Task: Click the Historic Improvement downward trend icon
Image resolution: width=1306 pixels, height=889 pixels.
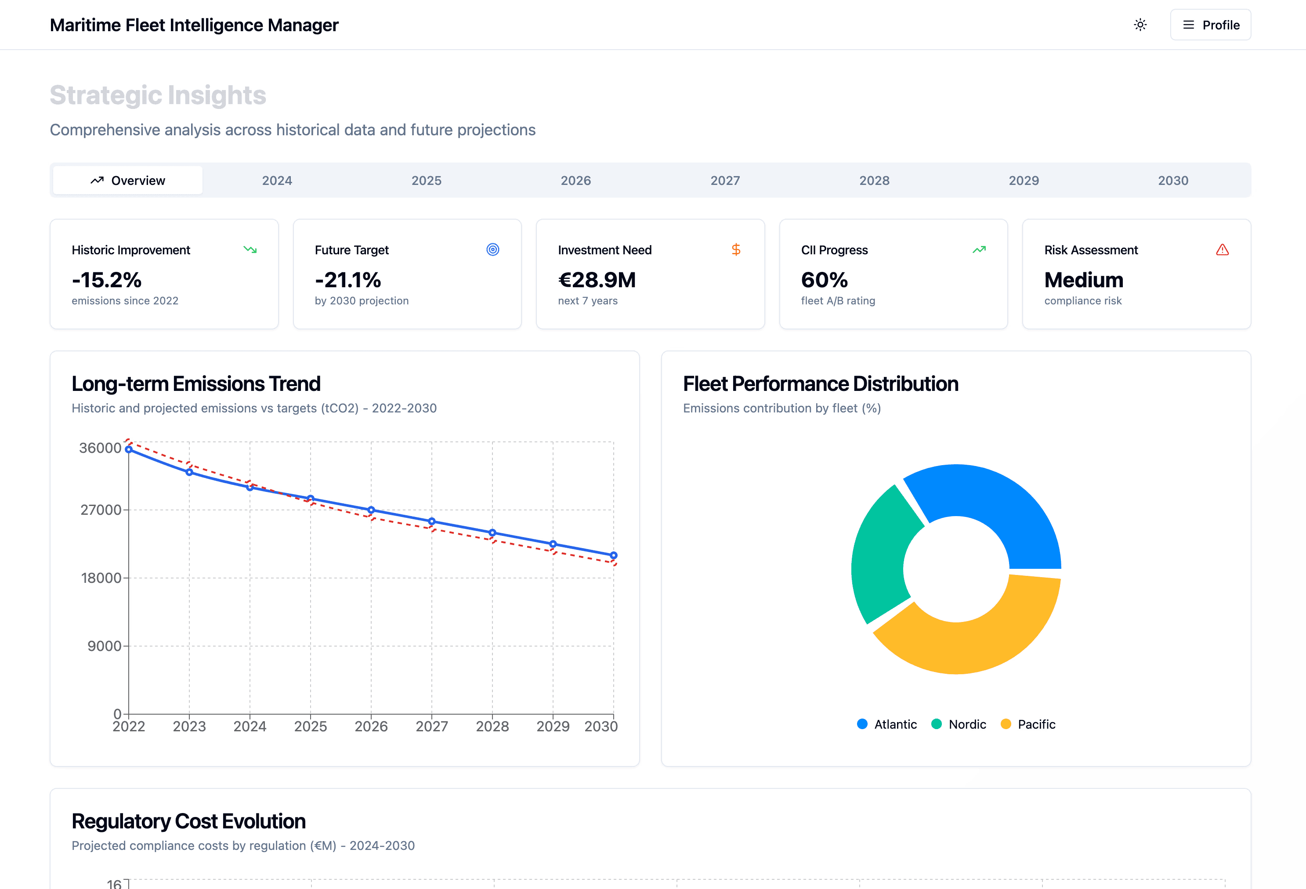Action: pos(250,249)
